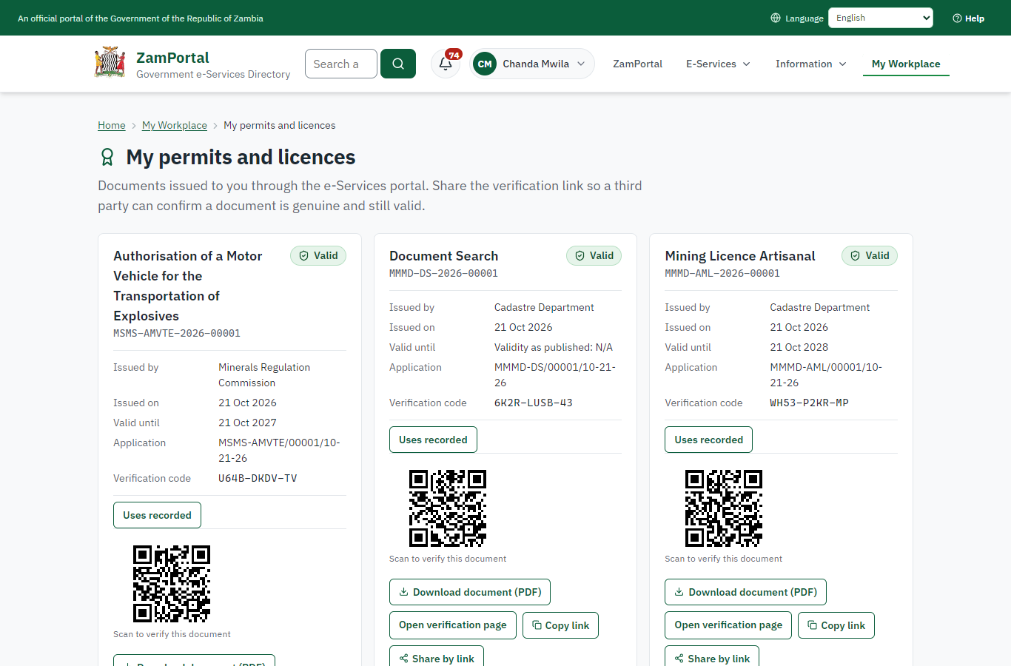Show Uses recorded for Document Search
This screenshot has width=1011, height=666.
click(x=433, y=440)
